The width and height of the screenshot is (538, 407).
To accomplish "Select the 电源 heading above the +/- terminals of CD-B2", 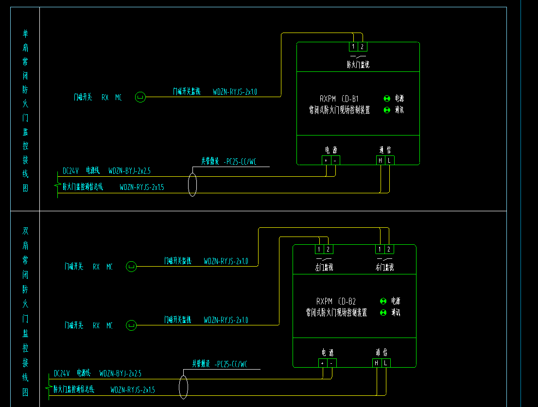I will click(328, 353).
